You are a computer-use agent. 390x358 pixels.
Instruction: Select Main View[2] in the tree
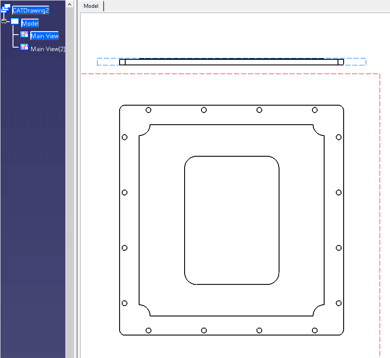pos(48,49)
